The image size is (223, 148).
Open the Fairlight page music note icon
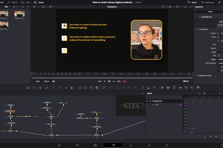pos(149,145)
